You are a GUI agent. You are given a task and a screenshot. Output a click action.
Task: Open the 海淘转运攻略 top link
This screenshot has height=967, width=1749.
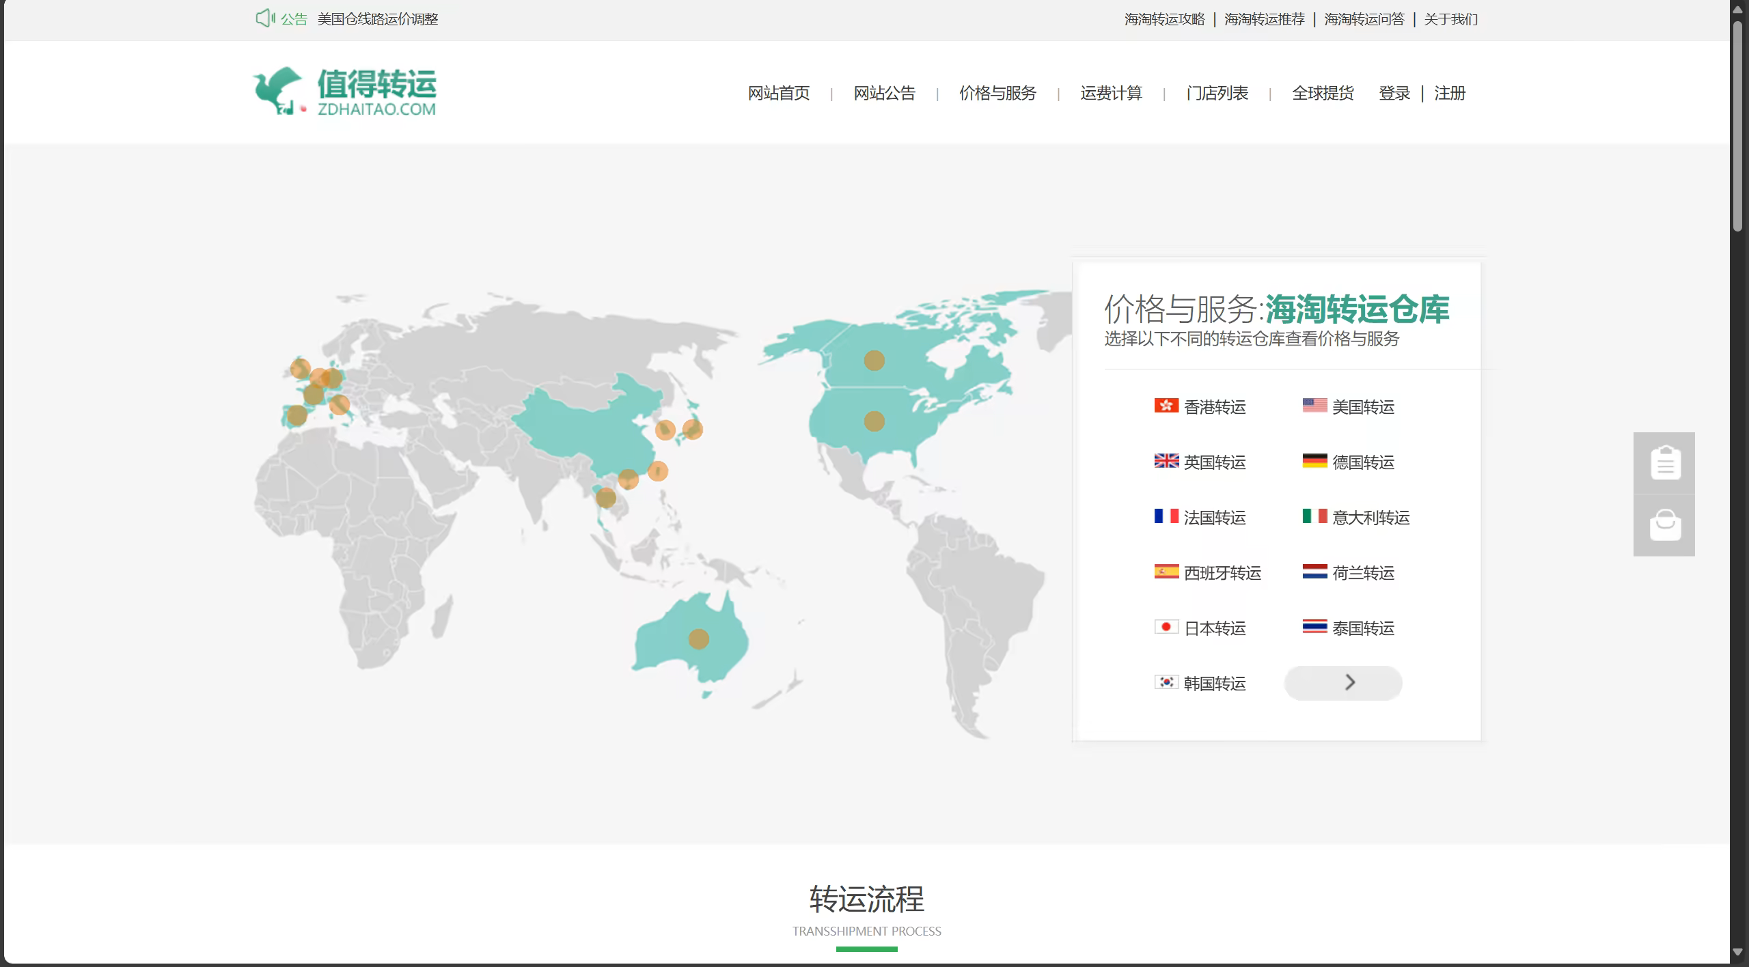coord(1164,19)
